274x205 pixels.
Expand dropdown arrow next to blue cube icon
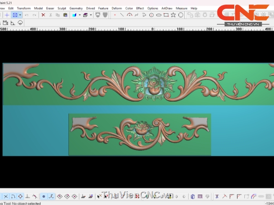coord(79,15)
